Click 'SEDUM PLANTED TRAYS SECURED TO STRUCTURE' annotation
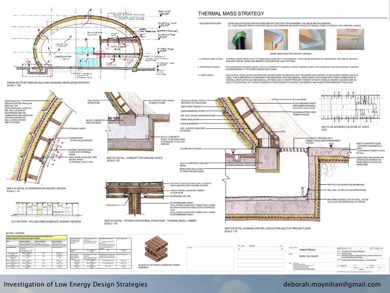This screenshot has width=390, height=293. pos(194,102)
